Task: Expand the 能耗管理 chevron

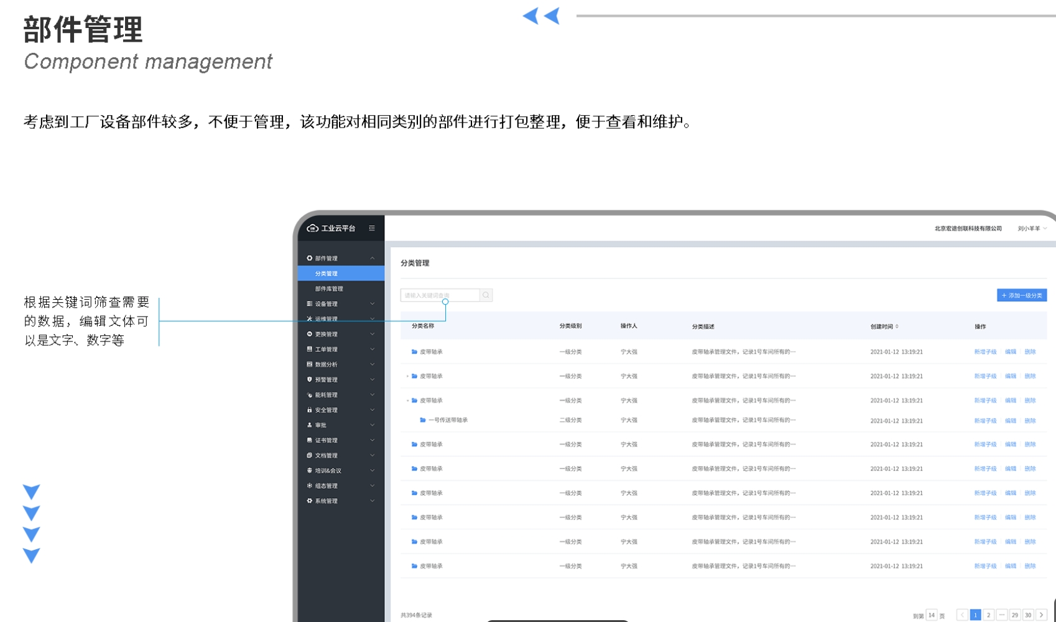Action: [373, 395]
